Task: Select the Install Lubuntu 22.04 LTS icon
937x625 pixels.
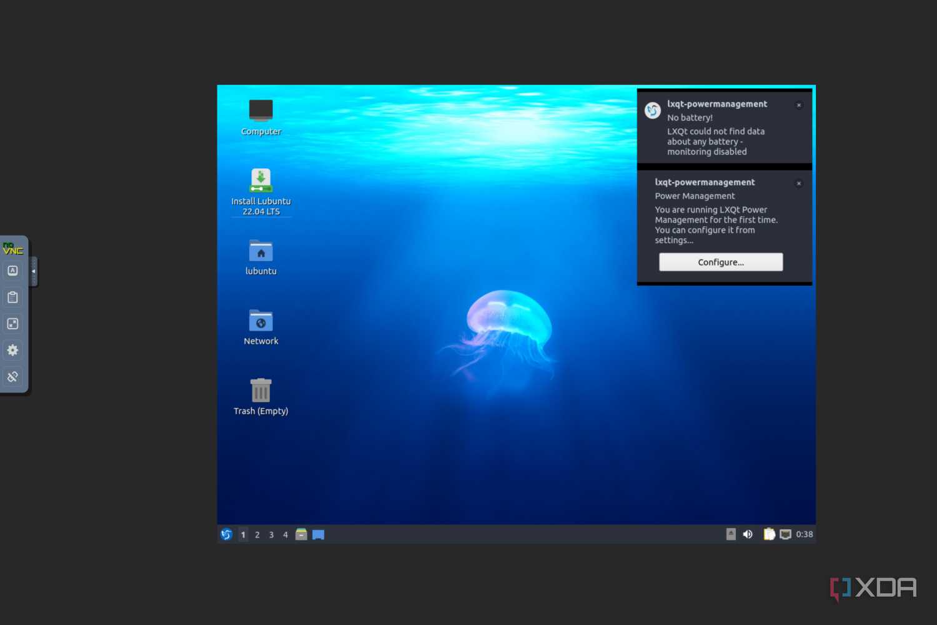Action: pyautogui.click(x=261, y=192)
